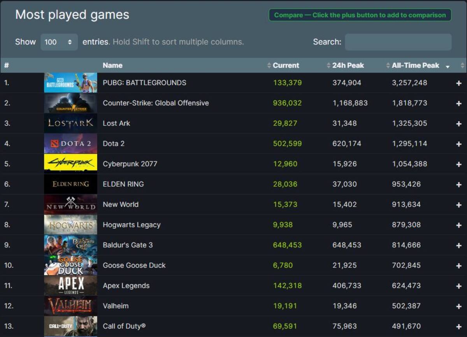Open the Apex Legends name link
Screen dimensions: 467x337
point(126,286)
